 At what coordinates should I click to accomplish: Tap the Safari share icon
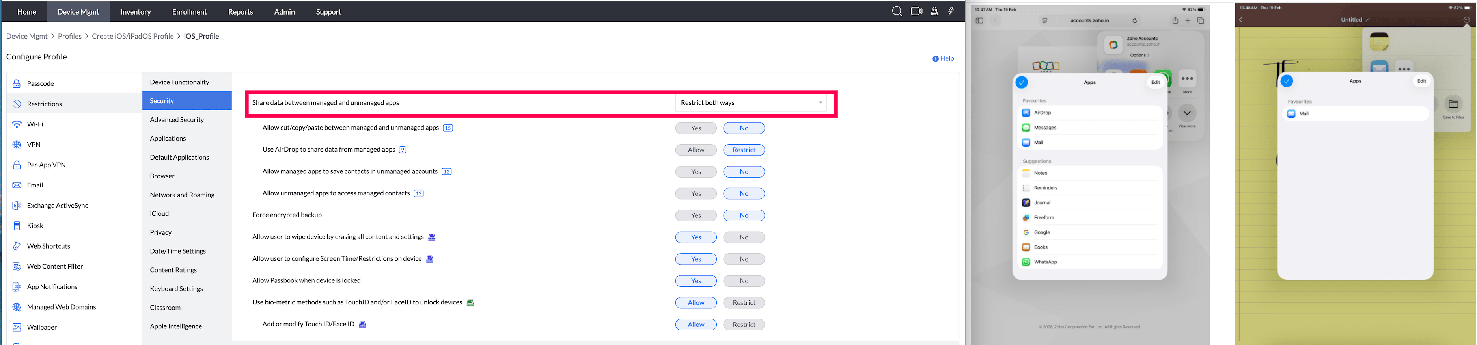pyautogui.click(x=1175, y=20)
